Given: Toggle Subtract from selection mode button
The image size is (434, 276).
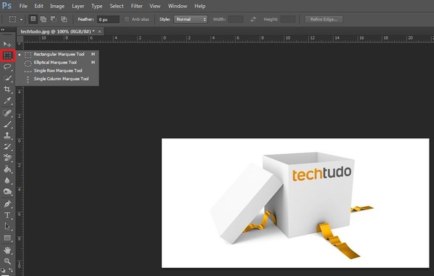Looking at the screenshot, I should [x=53, y=19].
